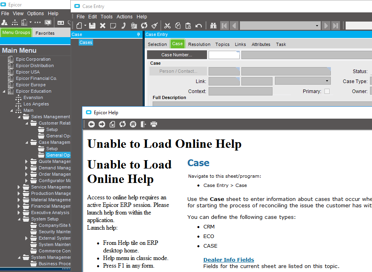Go forward in Epicor Help viewer
Screen dimensions: 372x272
coord(102,124)
